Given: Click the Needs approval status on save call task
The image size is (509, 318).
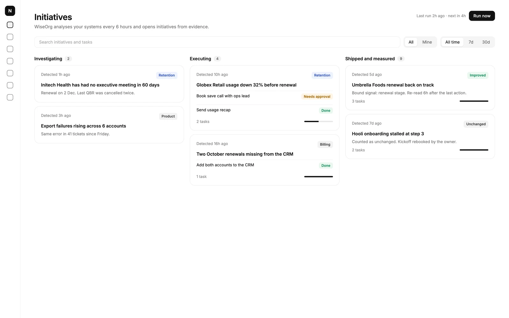Looking at the screenshot, I should [x=317, y=97].
